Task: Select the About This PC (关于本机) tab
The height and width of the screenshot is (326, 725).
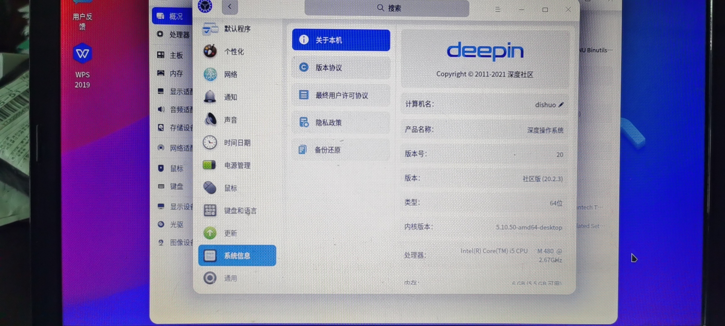Action: pos(341,40)
